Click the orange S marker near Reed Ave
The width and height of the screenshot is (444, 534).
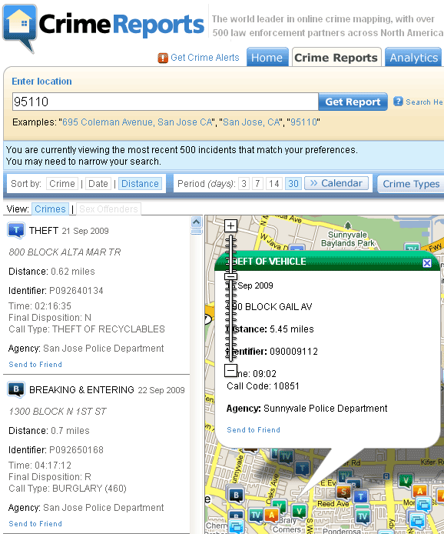pyautogui.click(x=343, y=492)
